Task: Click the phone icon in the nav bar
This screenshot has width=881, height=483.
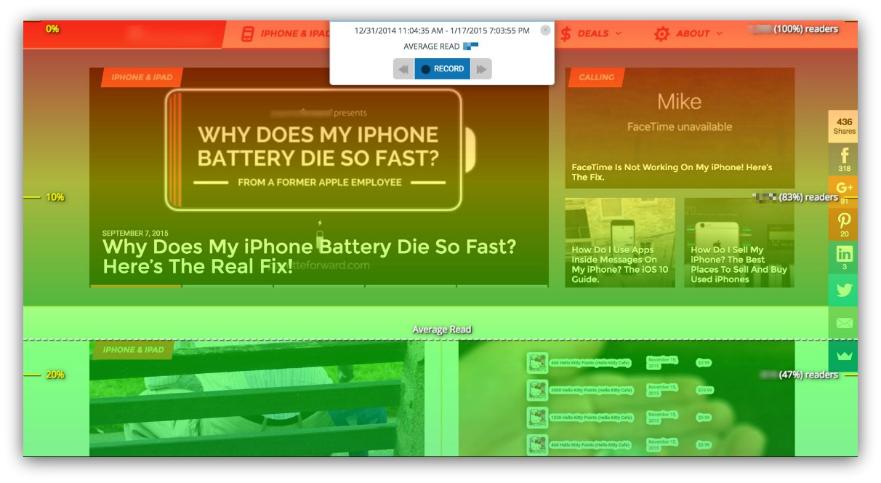Action: pos(248,33)
